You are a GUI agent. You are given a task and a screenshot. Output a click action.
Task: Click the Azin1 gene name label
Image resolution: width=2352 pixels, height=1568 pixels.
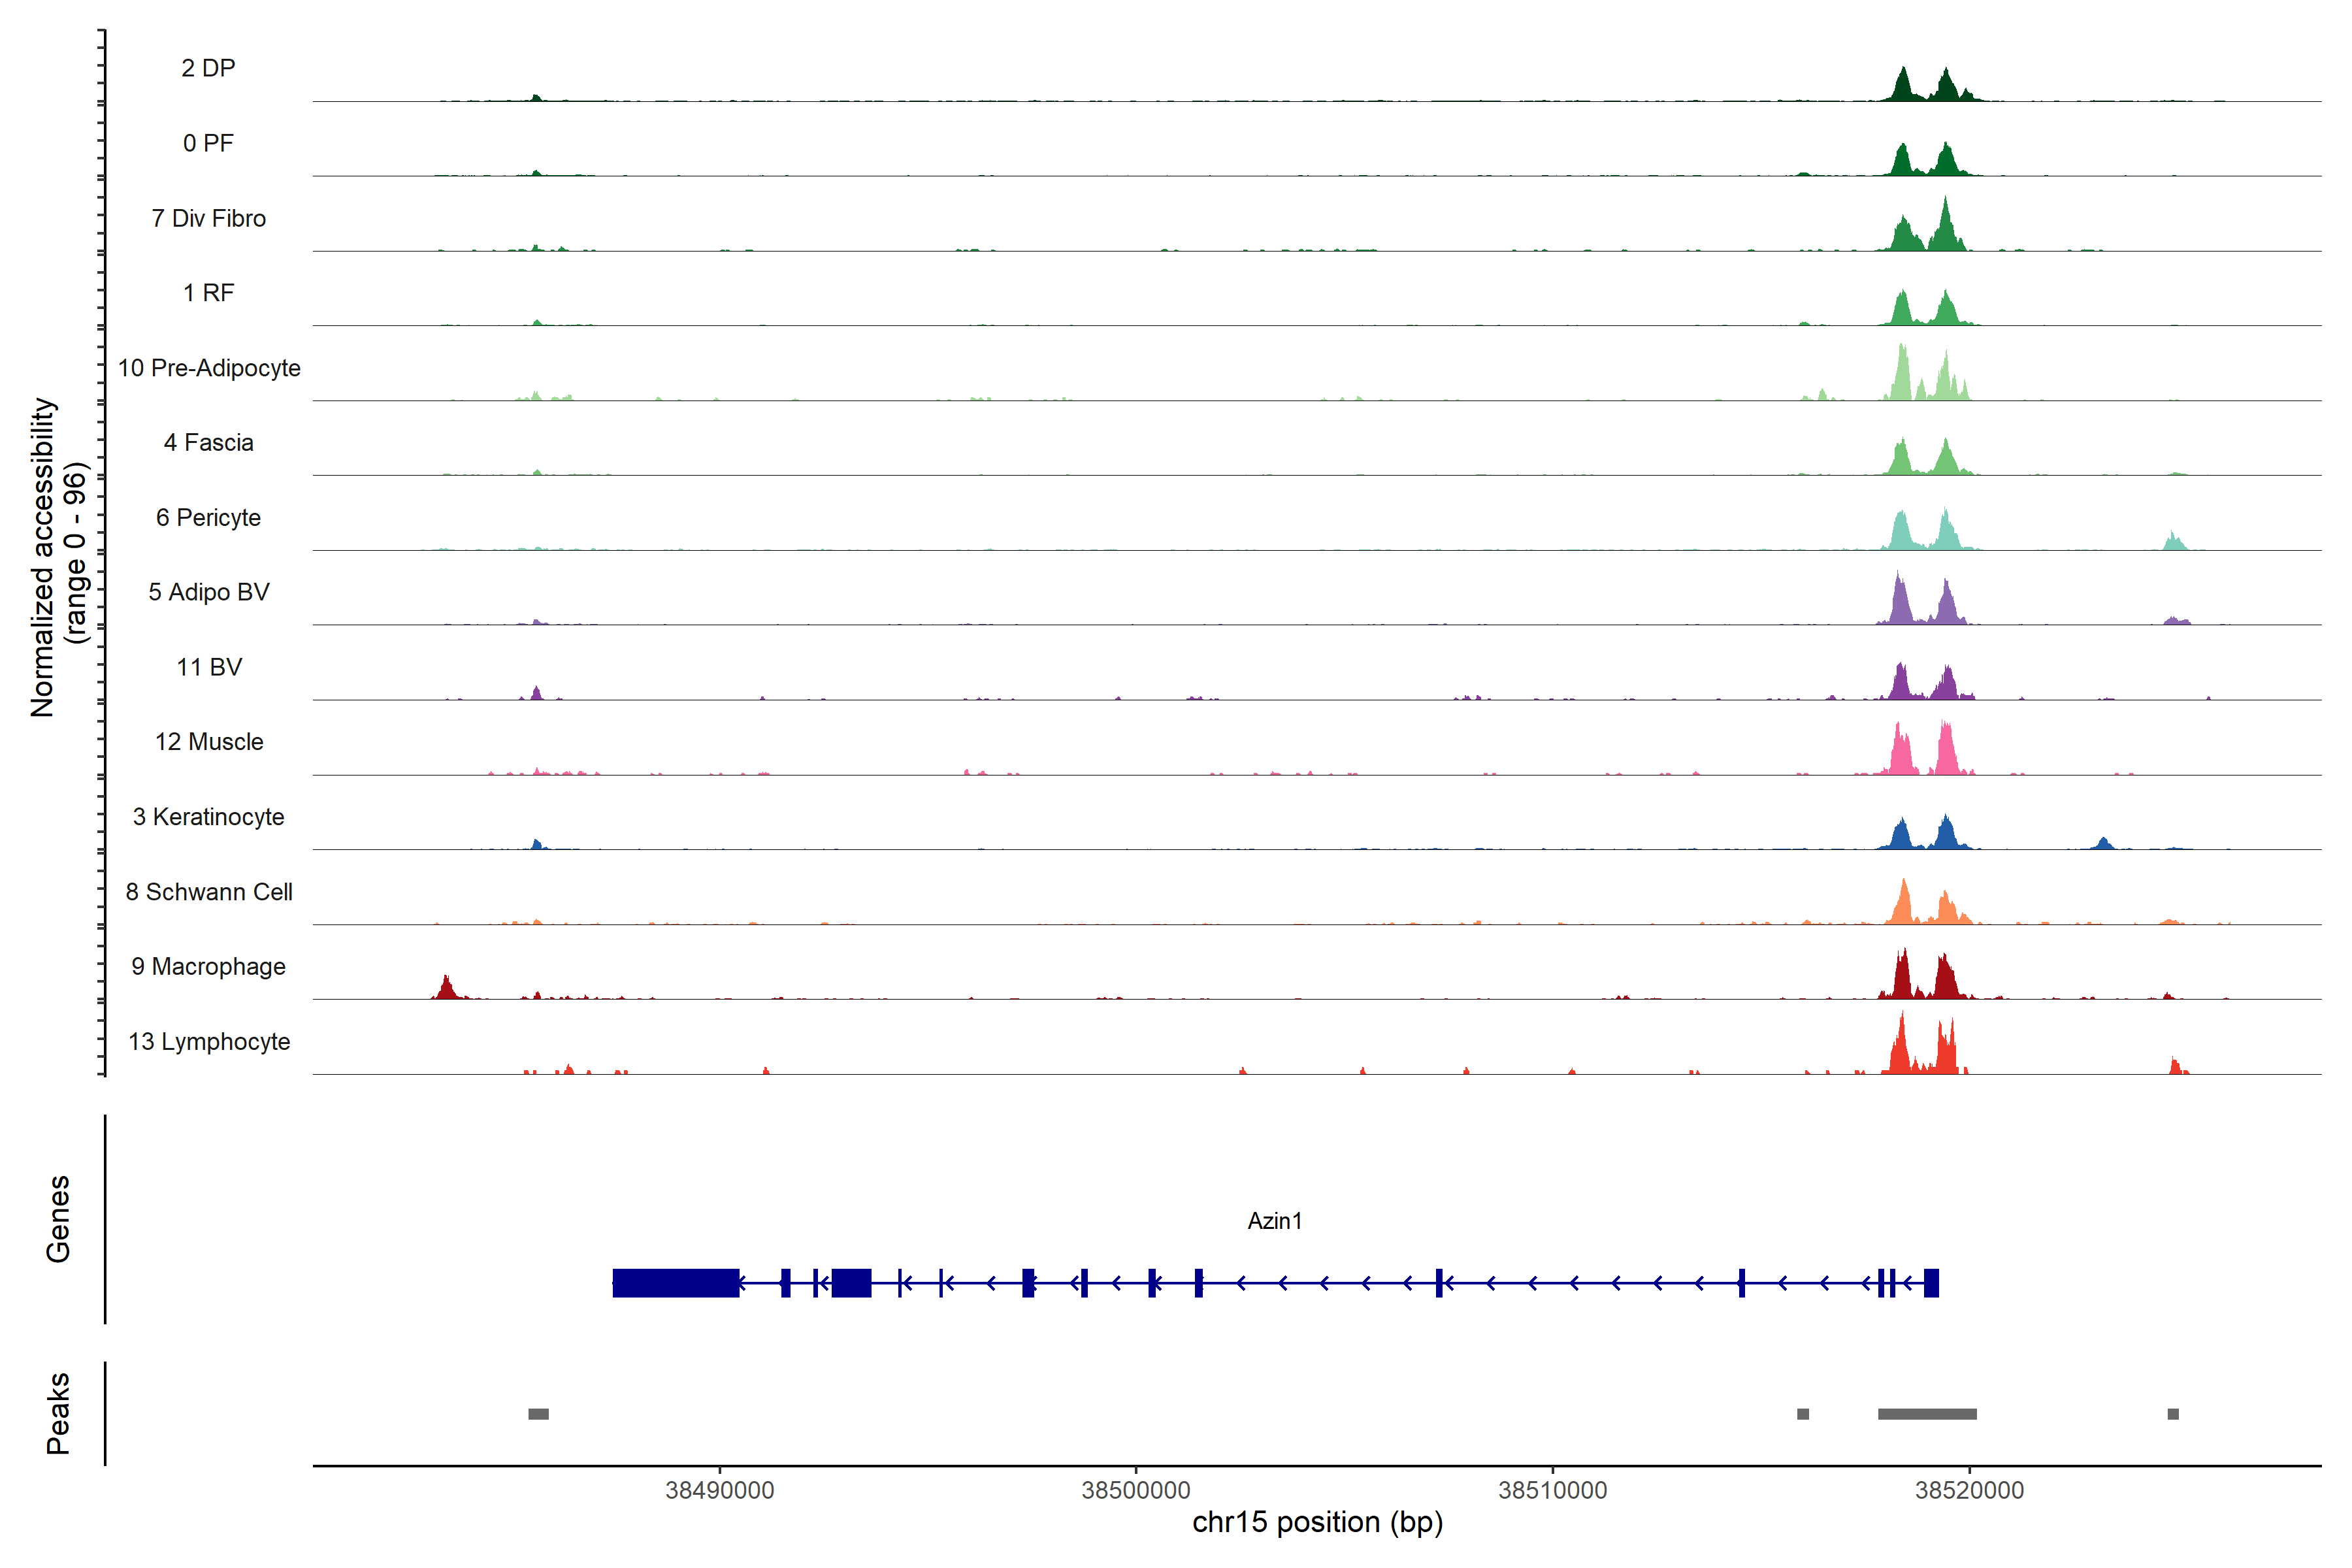(x=1274, y=1221)
